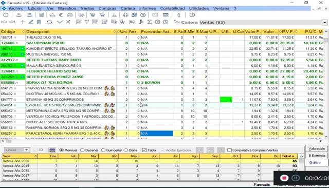Stop the screen recording
Image resolution: width=329 pixels, height=188 pixels.
tap(284, 178)
